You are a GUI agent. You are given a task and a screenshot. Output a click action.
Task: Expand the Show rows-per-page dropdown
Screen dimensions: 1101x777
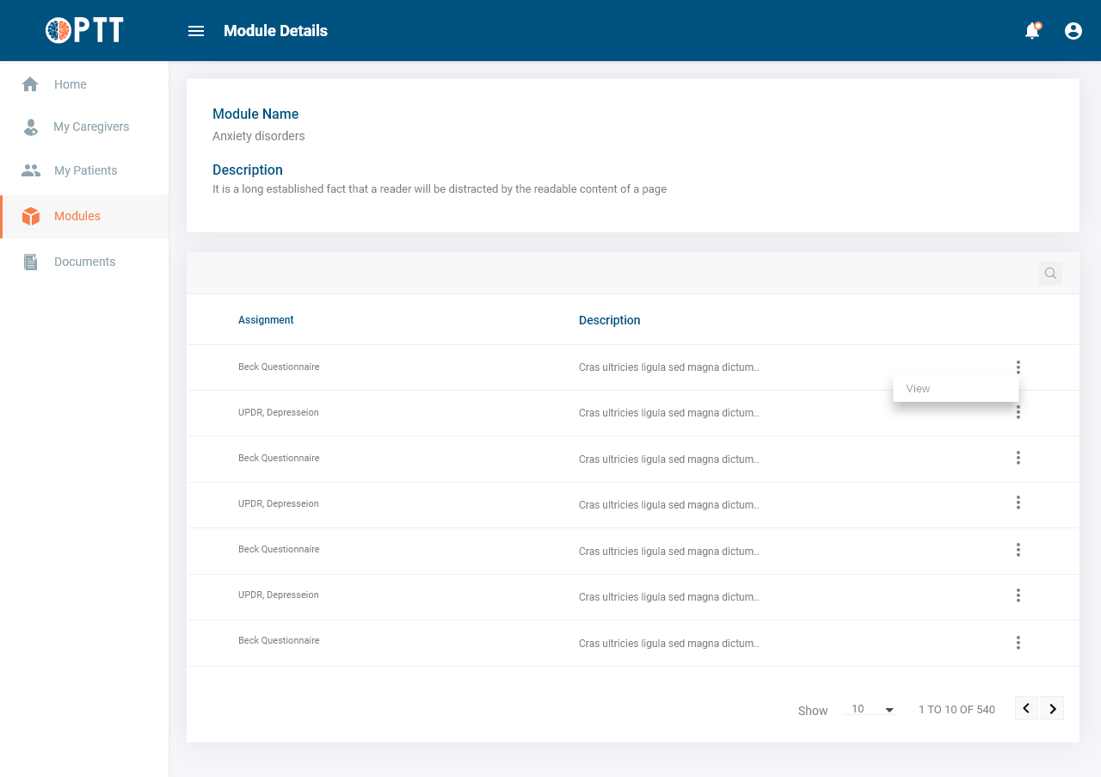tap(872, 709)
